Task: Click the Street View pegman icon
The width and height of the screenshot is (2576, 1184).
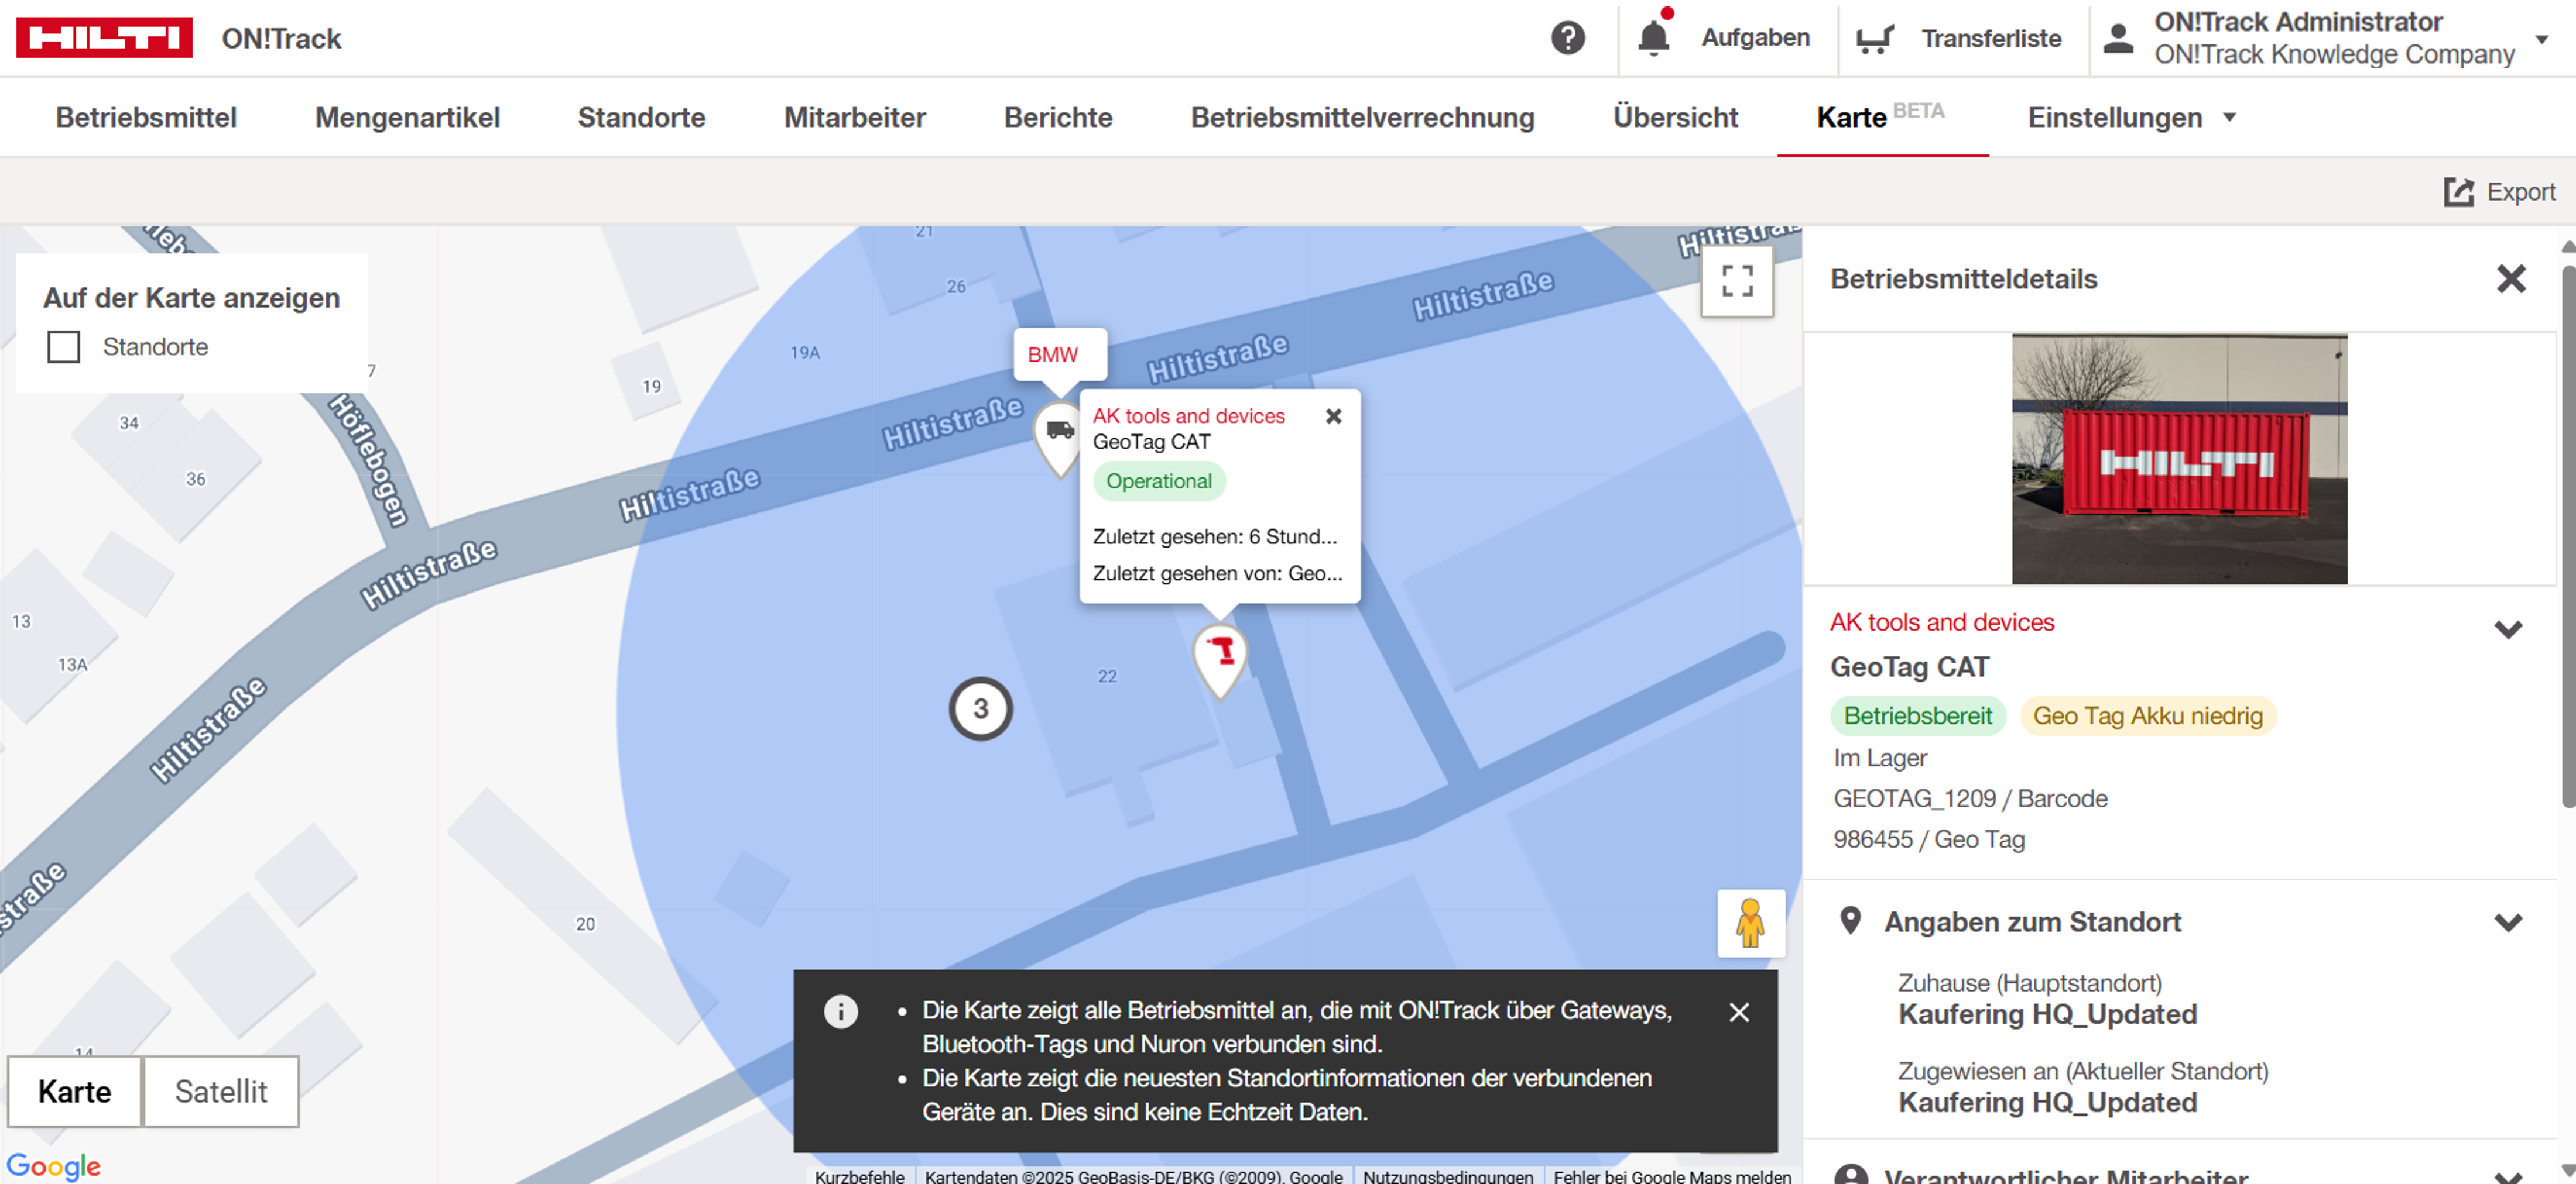Action: click(x=1750, y=922)
